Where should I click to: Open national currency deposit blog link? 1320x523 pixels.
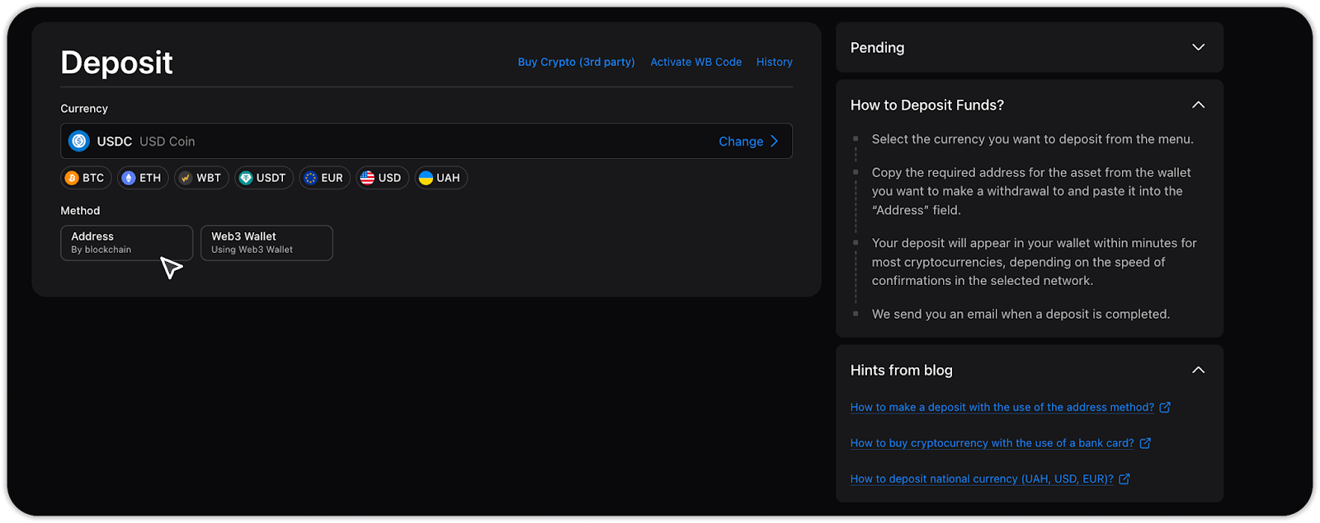point(982,479)
